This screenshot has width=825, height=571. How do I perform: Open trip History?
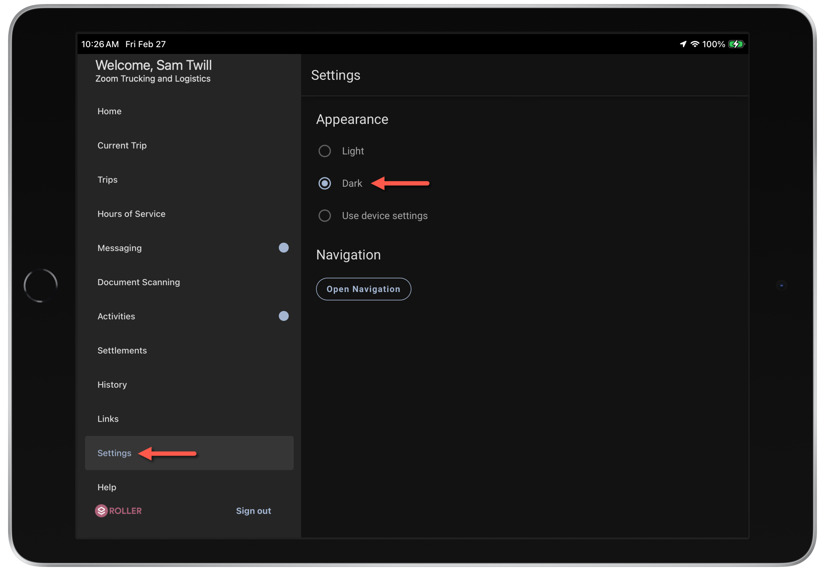pos(112,384)
